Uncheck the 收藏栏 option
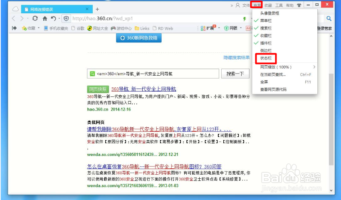341x200 pixels. [285, 36]
